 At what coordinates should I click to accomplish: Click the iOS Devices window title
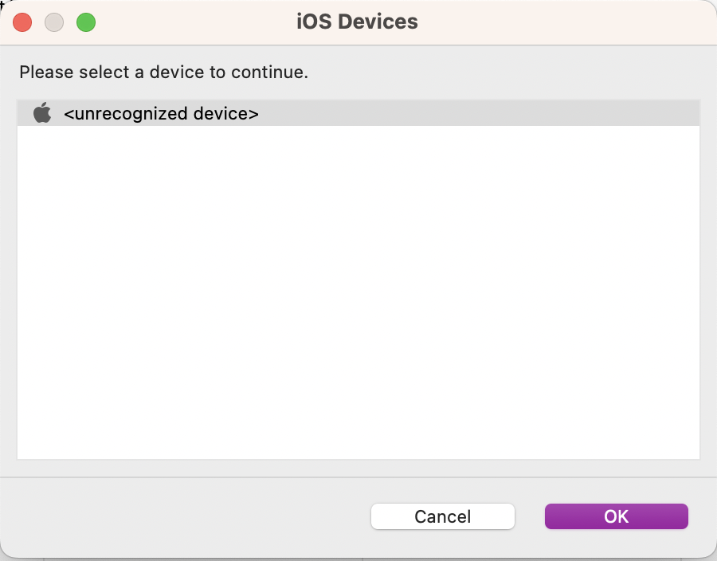click(x=357, y=22)
